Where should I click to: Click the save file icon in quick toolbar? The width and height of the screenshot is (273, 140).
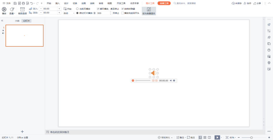click(x=15, y=3)
